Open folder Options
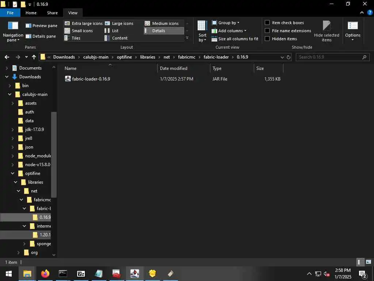This screenshot has height=281, width=374. pos(353,31)
